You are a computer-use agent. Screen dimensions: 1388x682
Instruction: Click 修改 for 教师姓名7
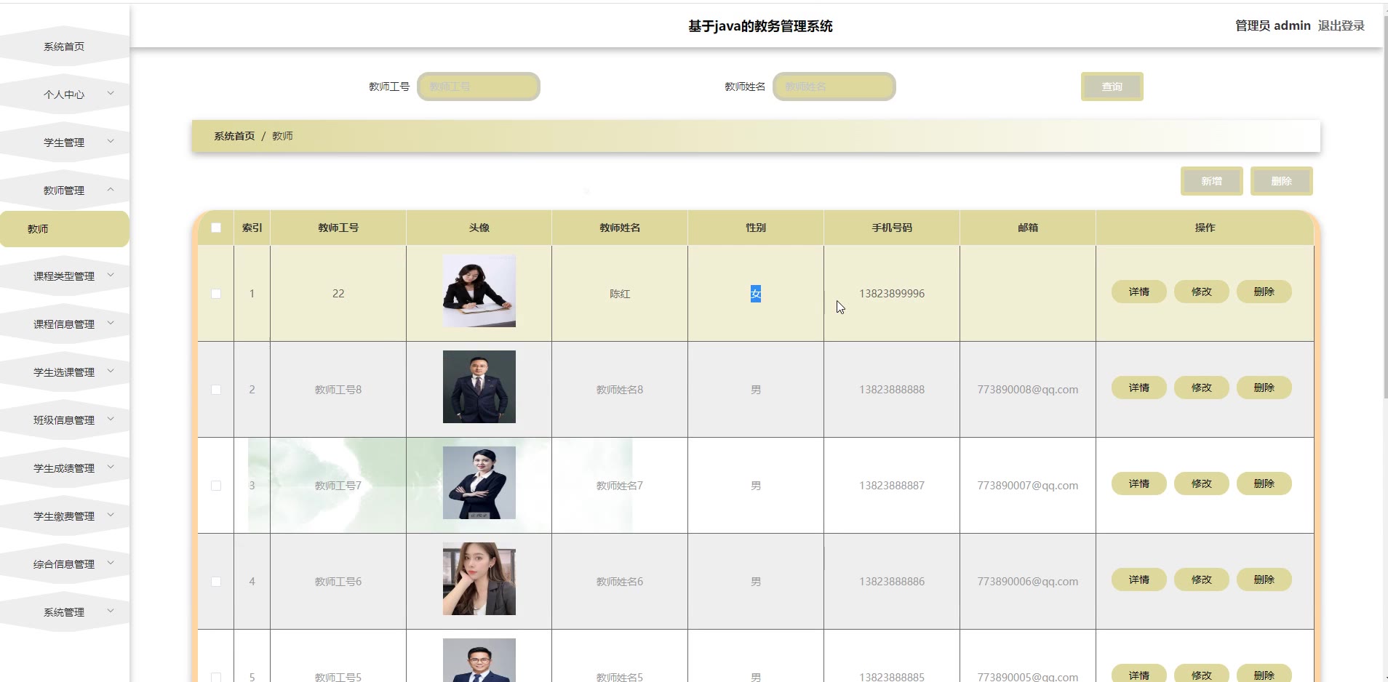(x=1202, y=484)
